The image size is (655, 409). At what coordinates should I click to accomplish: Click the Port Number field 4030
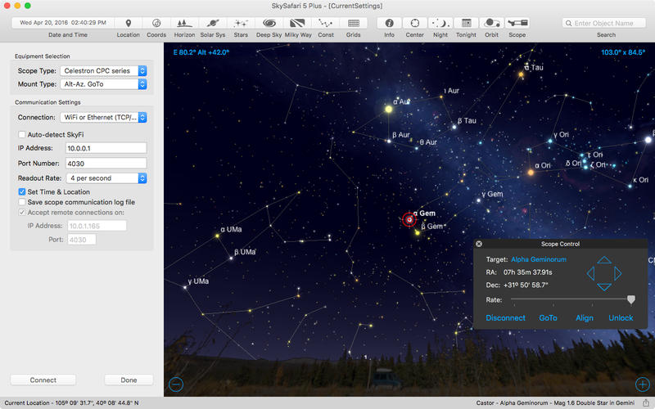pos(106,164)
